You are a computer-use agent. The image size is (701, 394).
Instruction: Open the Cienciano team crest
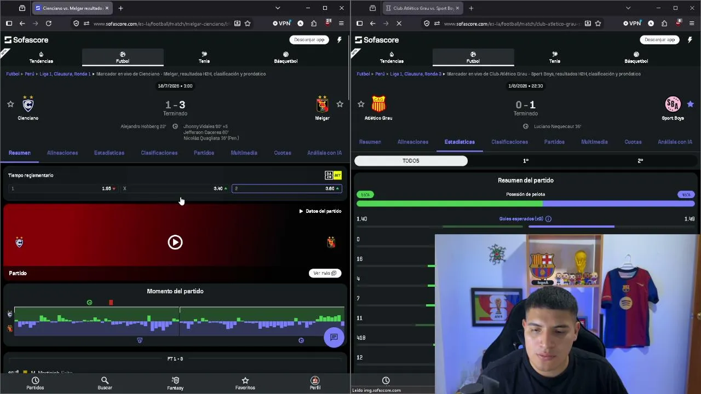[28, 104]
